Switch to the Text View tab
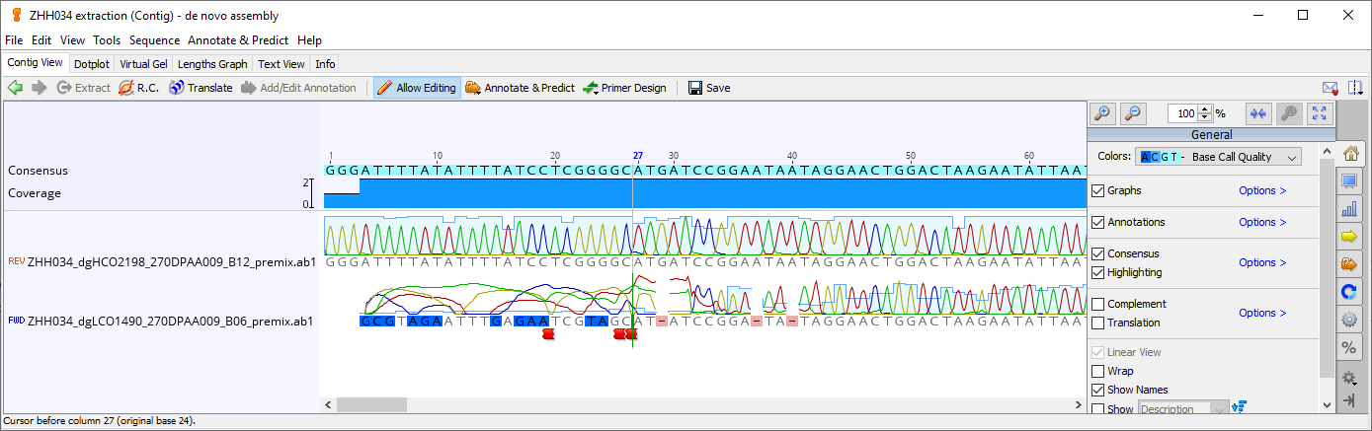The width and height of the screenshot is (1372, 431). click(x=282, y=63)
